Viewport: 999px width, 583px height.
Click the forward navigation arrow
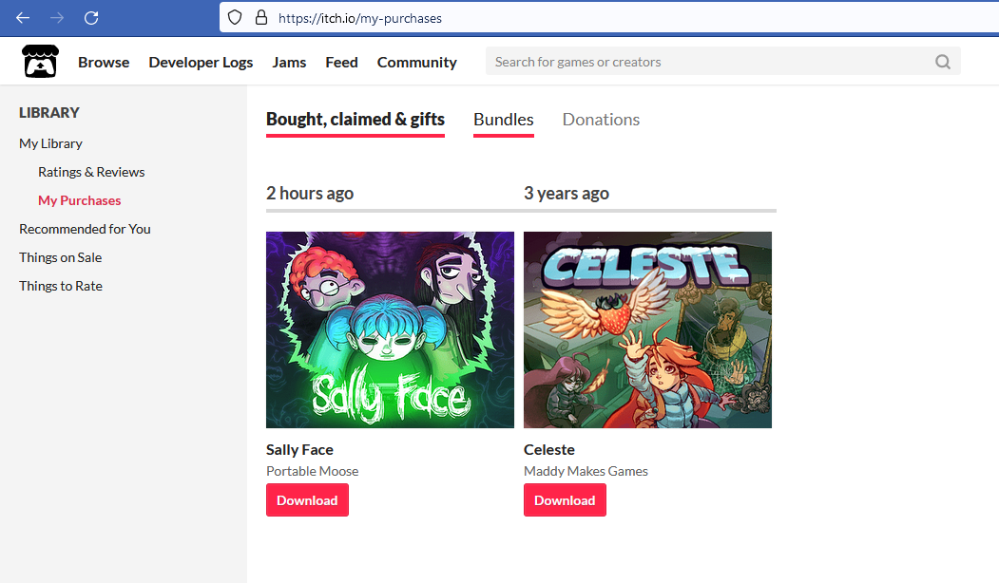pos(56,17)
